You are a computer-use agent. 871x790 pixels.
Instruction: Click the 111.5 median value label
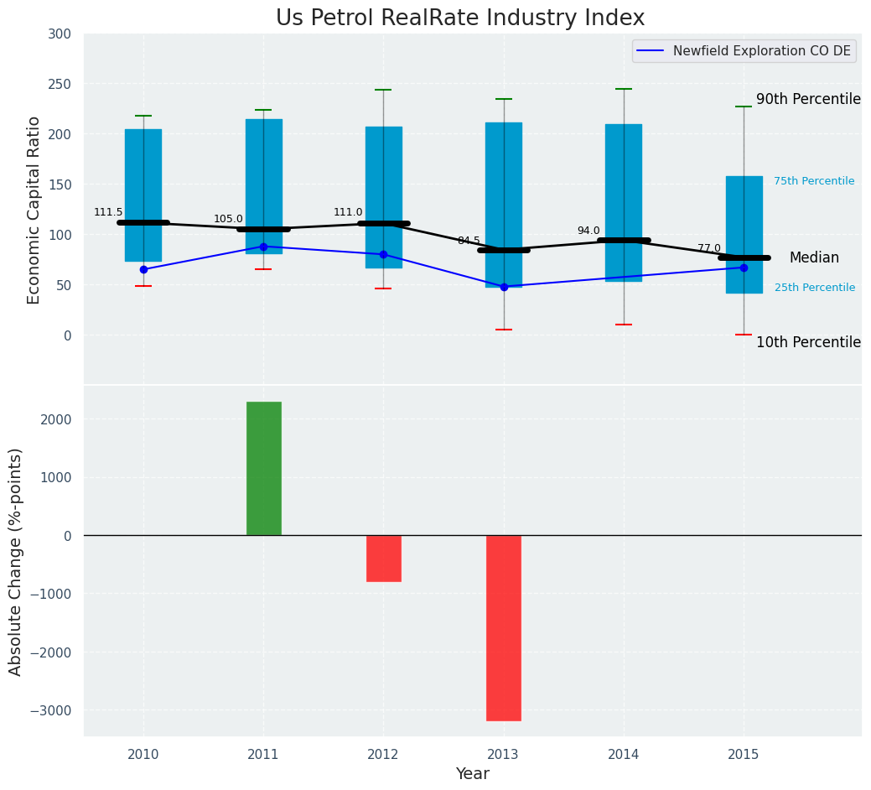[x=108, y=213]
